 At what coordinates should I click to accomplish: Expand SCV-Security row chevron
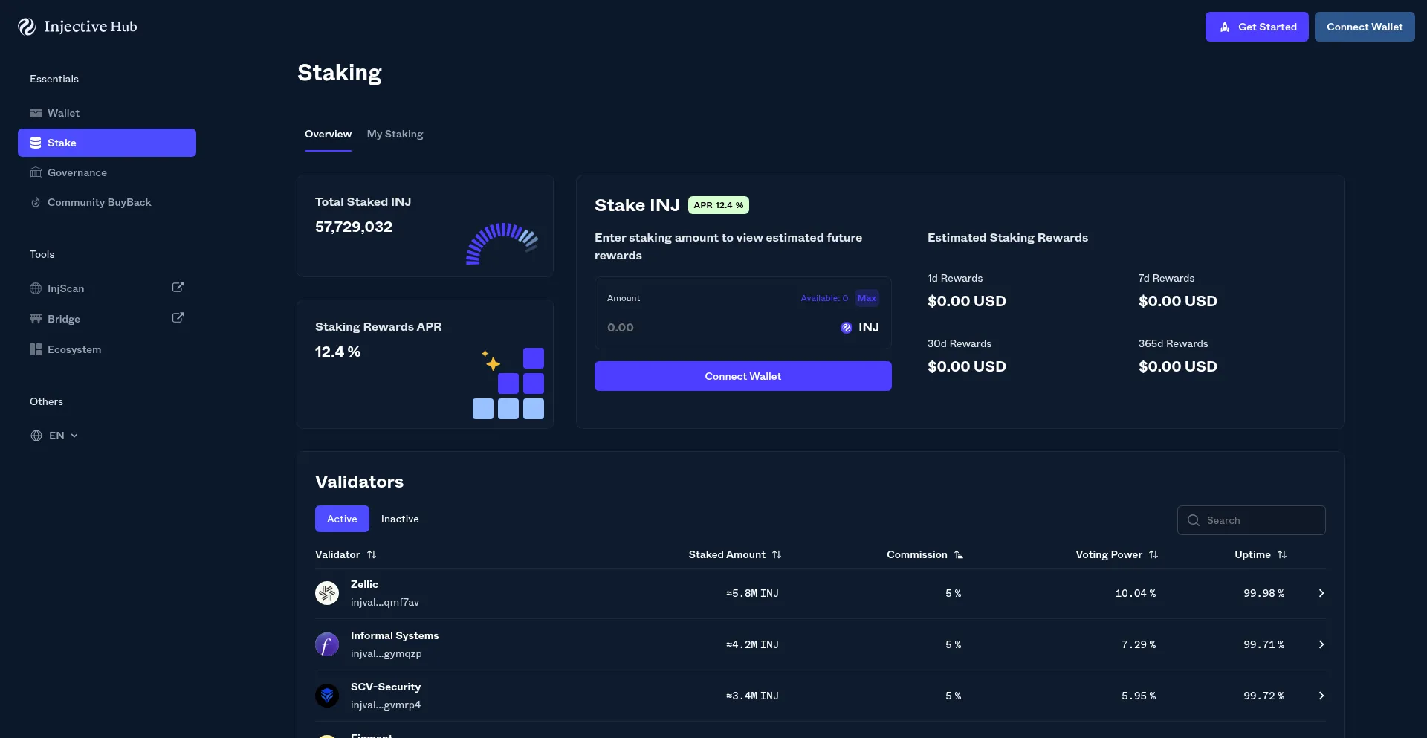[1321, 696]
